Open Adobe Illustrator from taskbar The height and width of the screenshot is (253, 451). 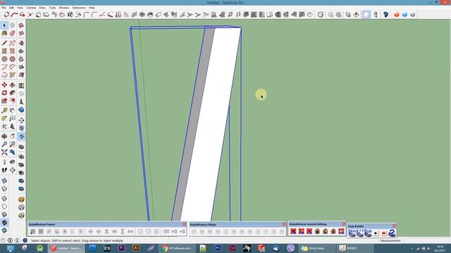click(x=136, y=248)
